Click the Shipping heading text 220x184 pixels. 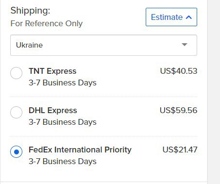[30, 11]
